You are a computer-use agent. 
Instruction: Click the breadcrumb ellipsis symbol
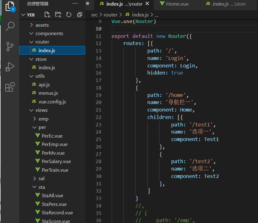coord(157,15)
